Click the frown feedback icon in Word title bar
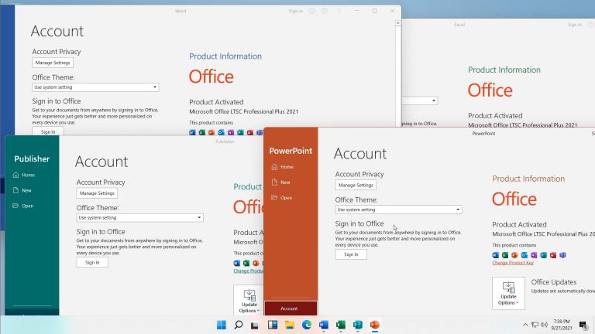The image size is (595, 334). coord(325,11)
